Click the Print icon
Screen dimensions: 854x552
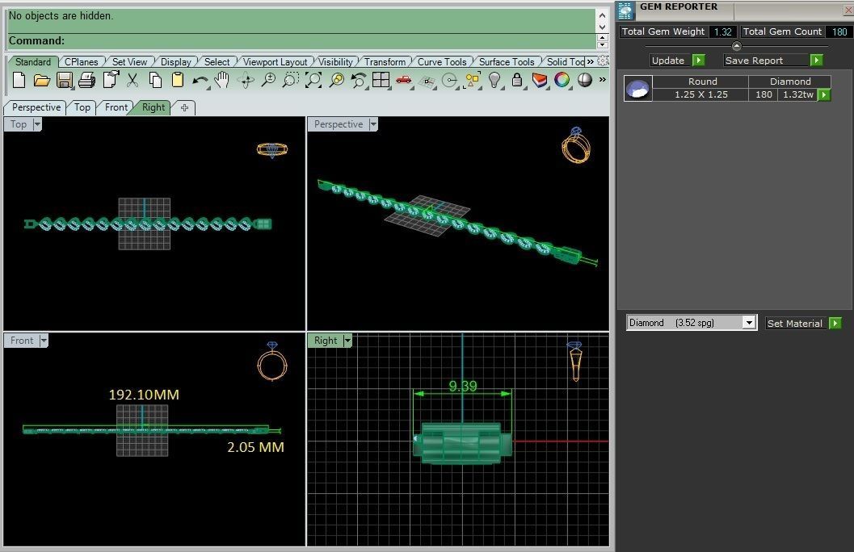click(86, 81)
